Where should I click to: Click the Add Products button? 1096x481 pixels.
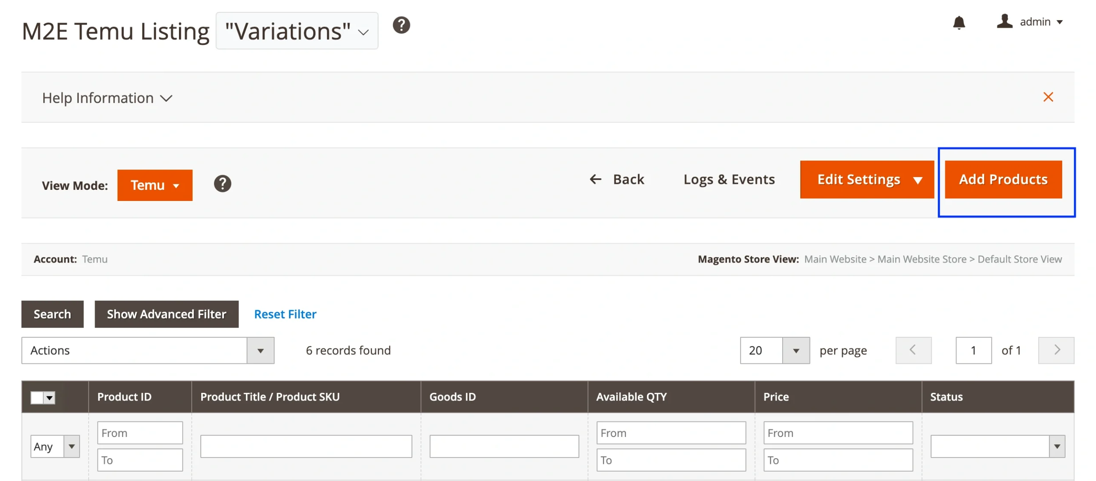click(1003, 180)
